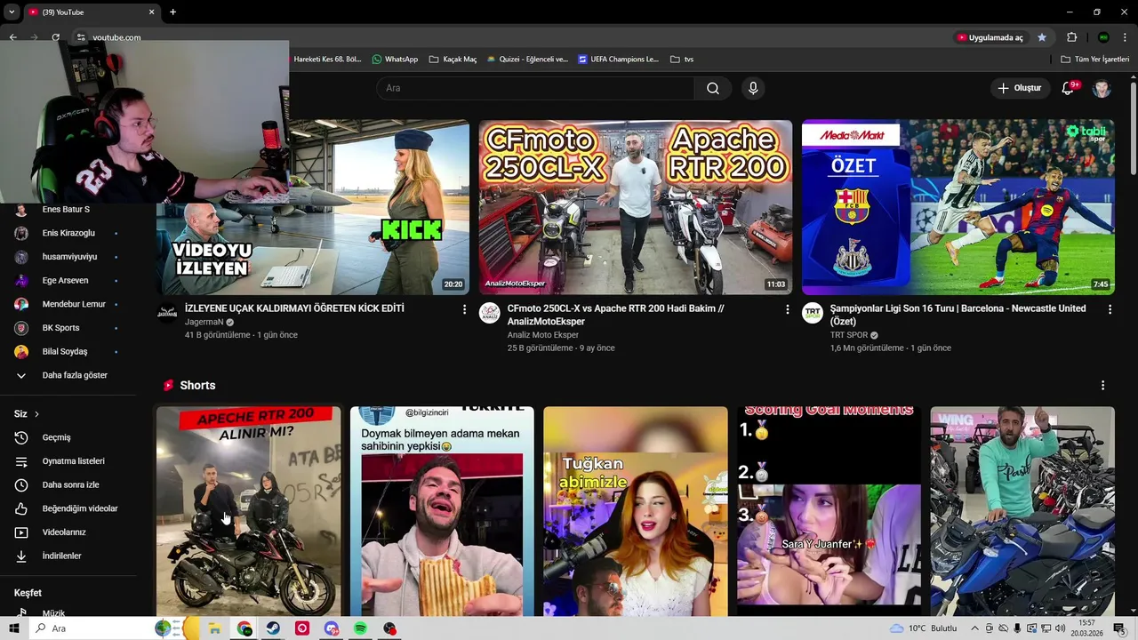Open a new browser tab

pos(172,12)
